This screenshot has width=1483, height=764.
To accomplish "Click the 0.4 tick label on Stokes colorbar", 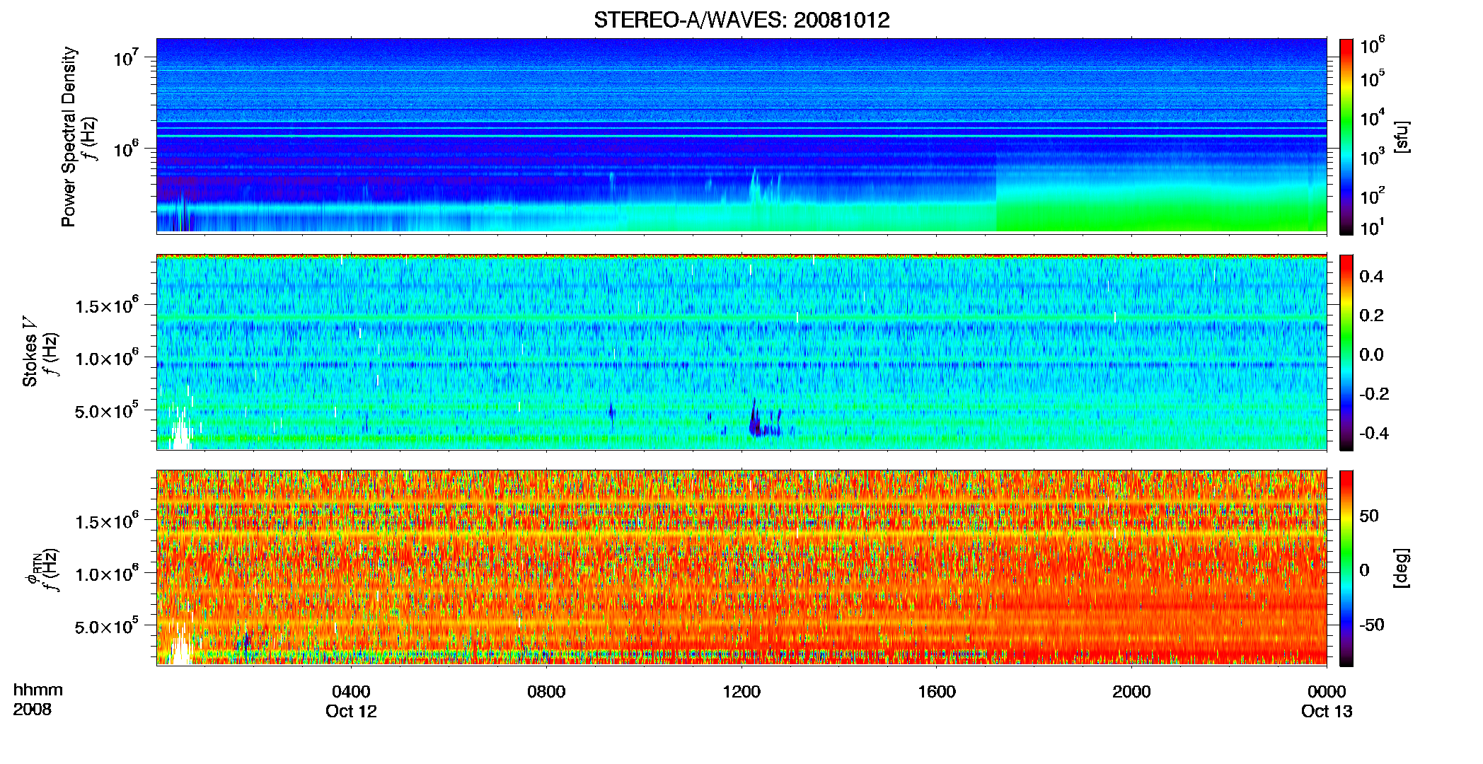I will point(1371,277).
